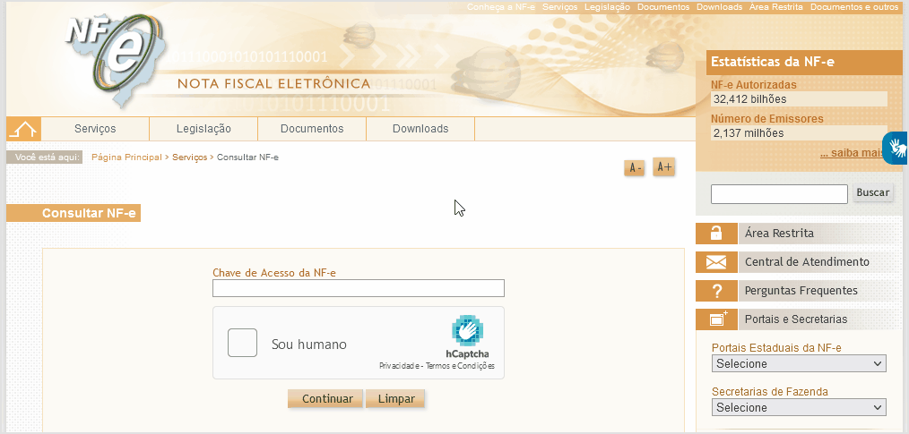The image size is (909, 434).
Task: Click the NF-e Autorizadas label
Action: [754, 84]
